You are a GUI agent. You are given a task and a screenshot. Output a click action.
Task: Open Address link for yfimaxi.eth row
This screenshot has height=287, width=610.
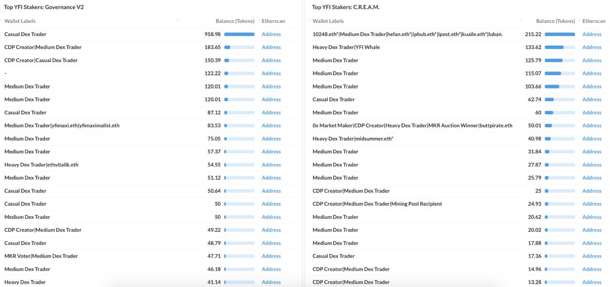point(271,125)
